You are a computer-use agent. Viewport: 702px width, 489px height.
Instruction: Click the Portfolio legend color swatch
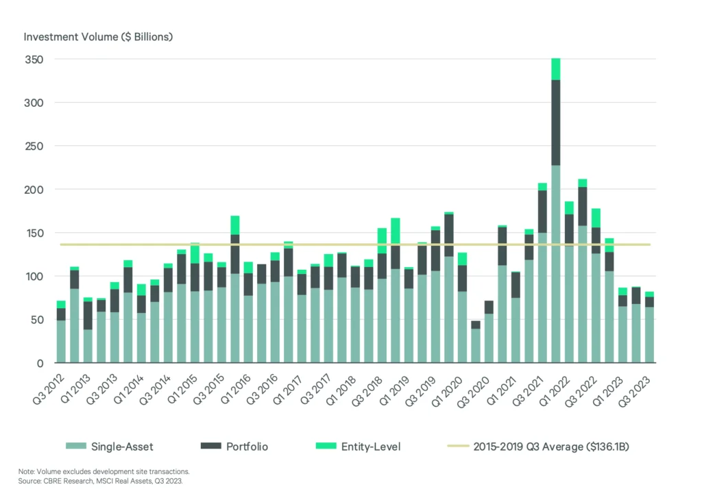coord(211,446)
